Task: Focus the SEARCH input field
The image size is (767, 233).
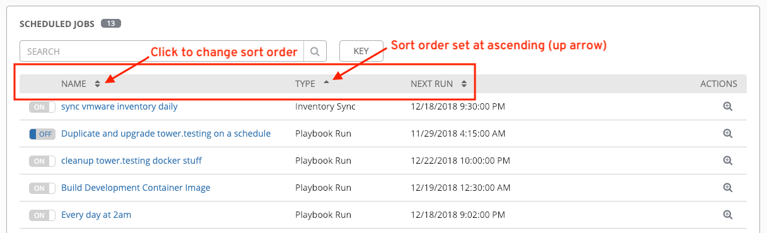Action: (162, 52)
